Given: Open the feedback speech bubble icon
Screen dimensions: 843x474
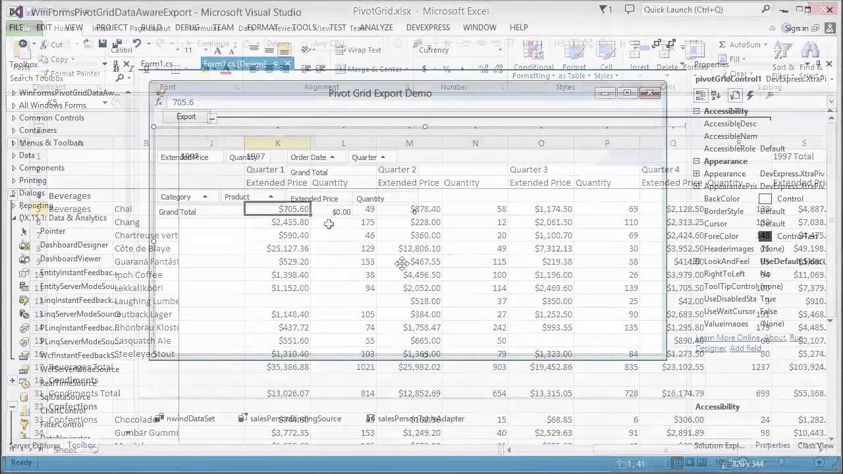Looking at the screenshot, I should click(630, 10).
